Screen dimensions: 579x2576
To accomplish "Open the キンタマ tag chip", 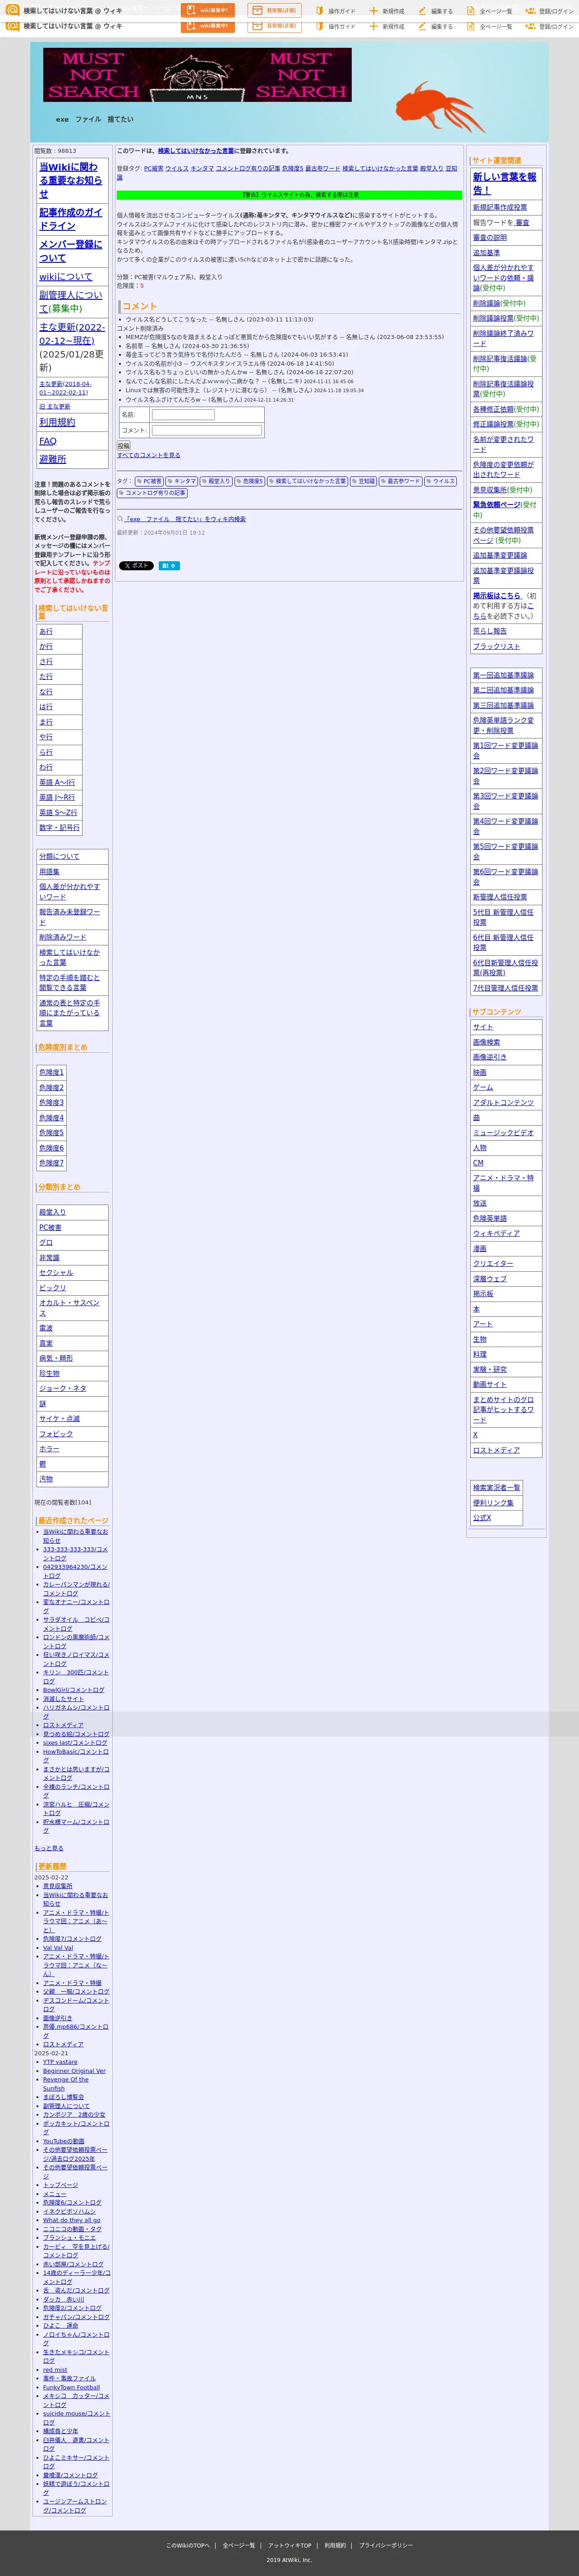I will tap(182, 481).
